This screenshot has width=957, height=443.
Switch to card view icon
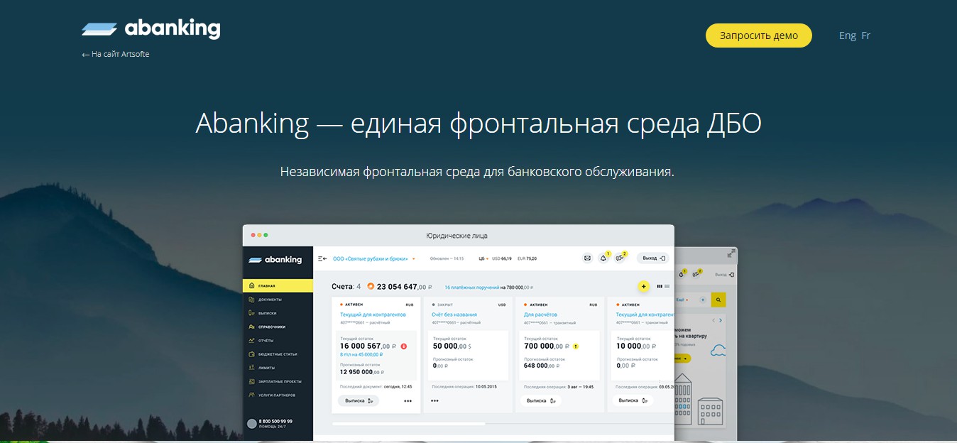660,286
